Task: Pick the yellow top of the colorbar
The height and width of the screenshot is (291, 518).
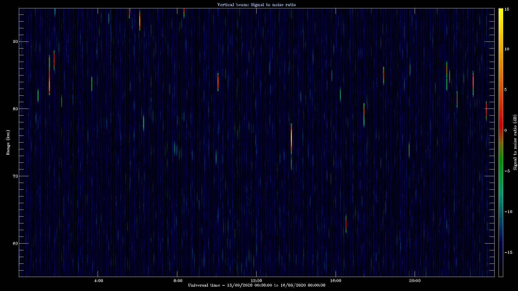Action: coord(501,12)
